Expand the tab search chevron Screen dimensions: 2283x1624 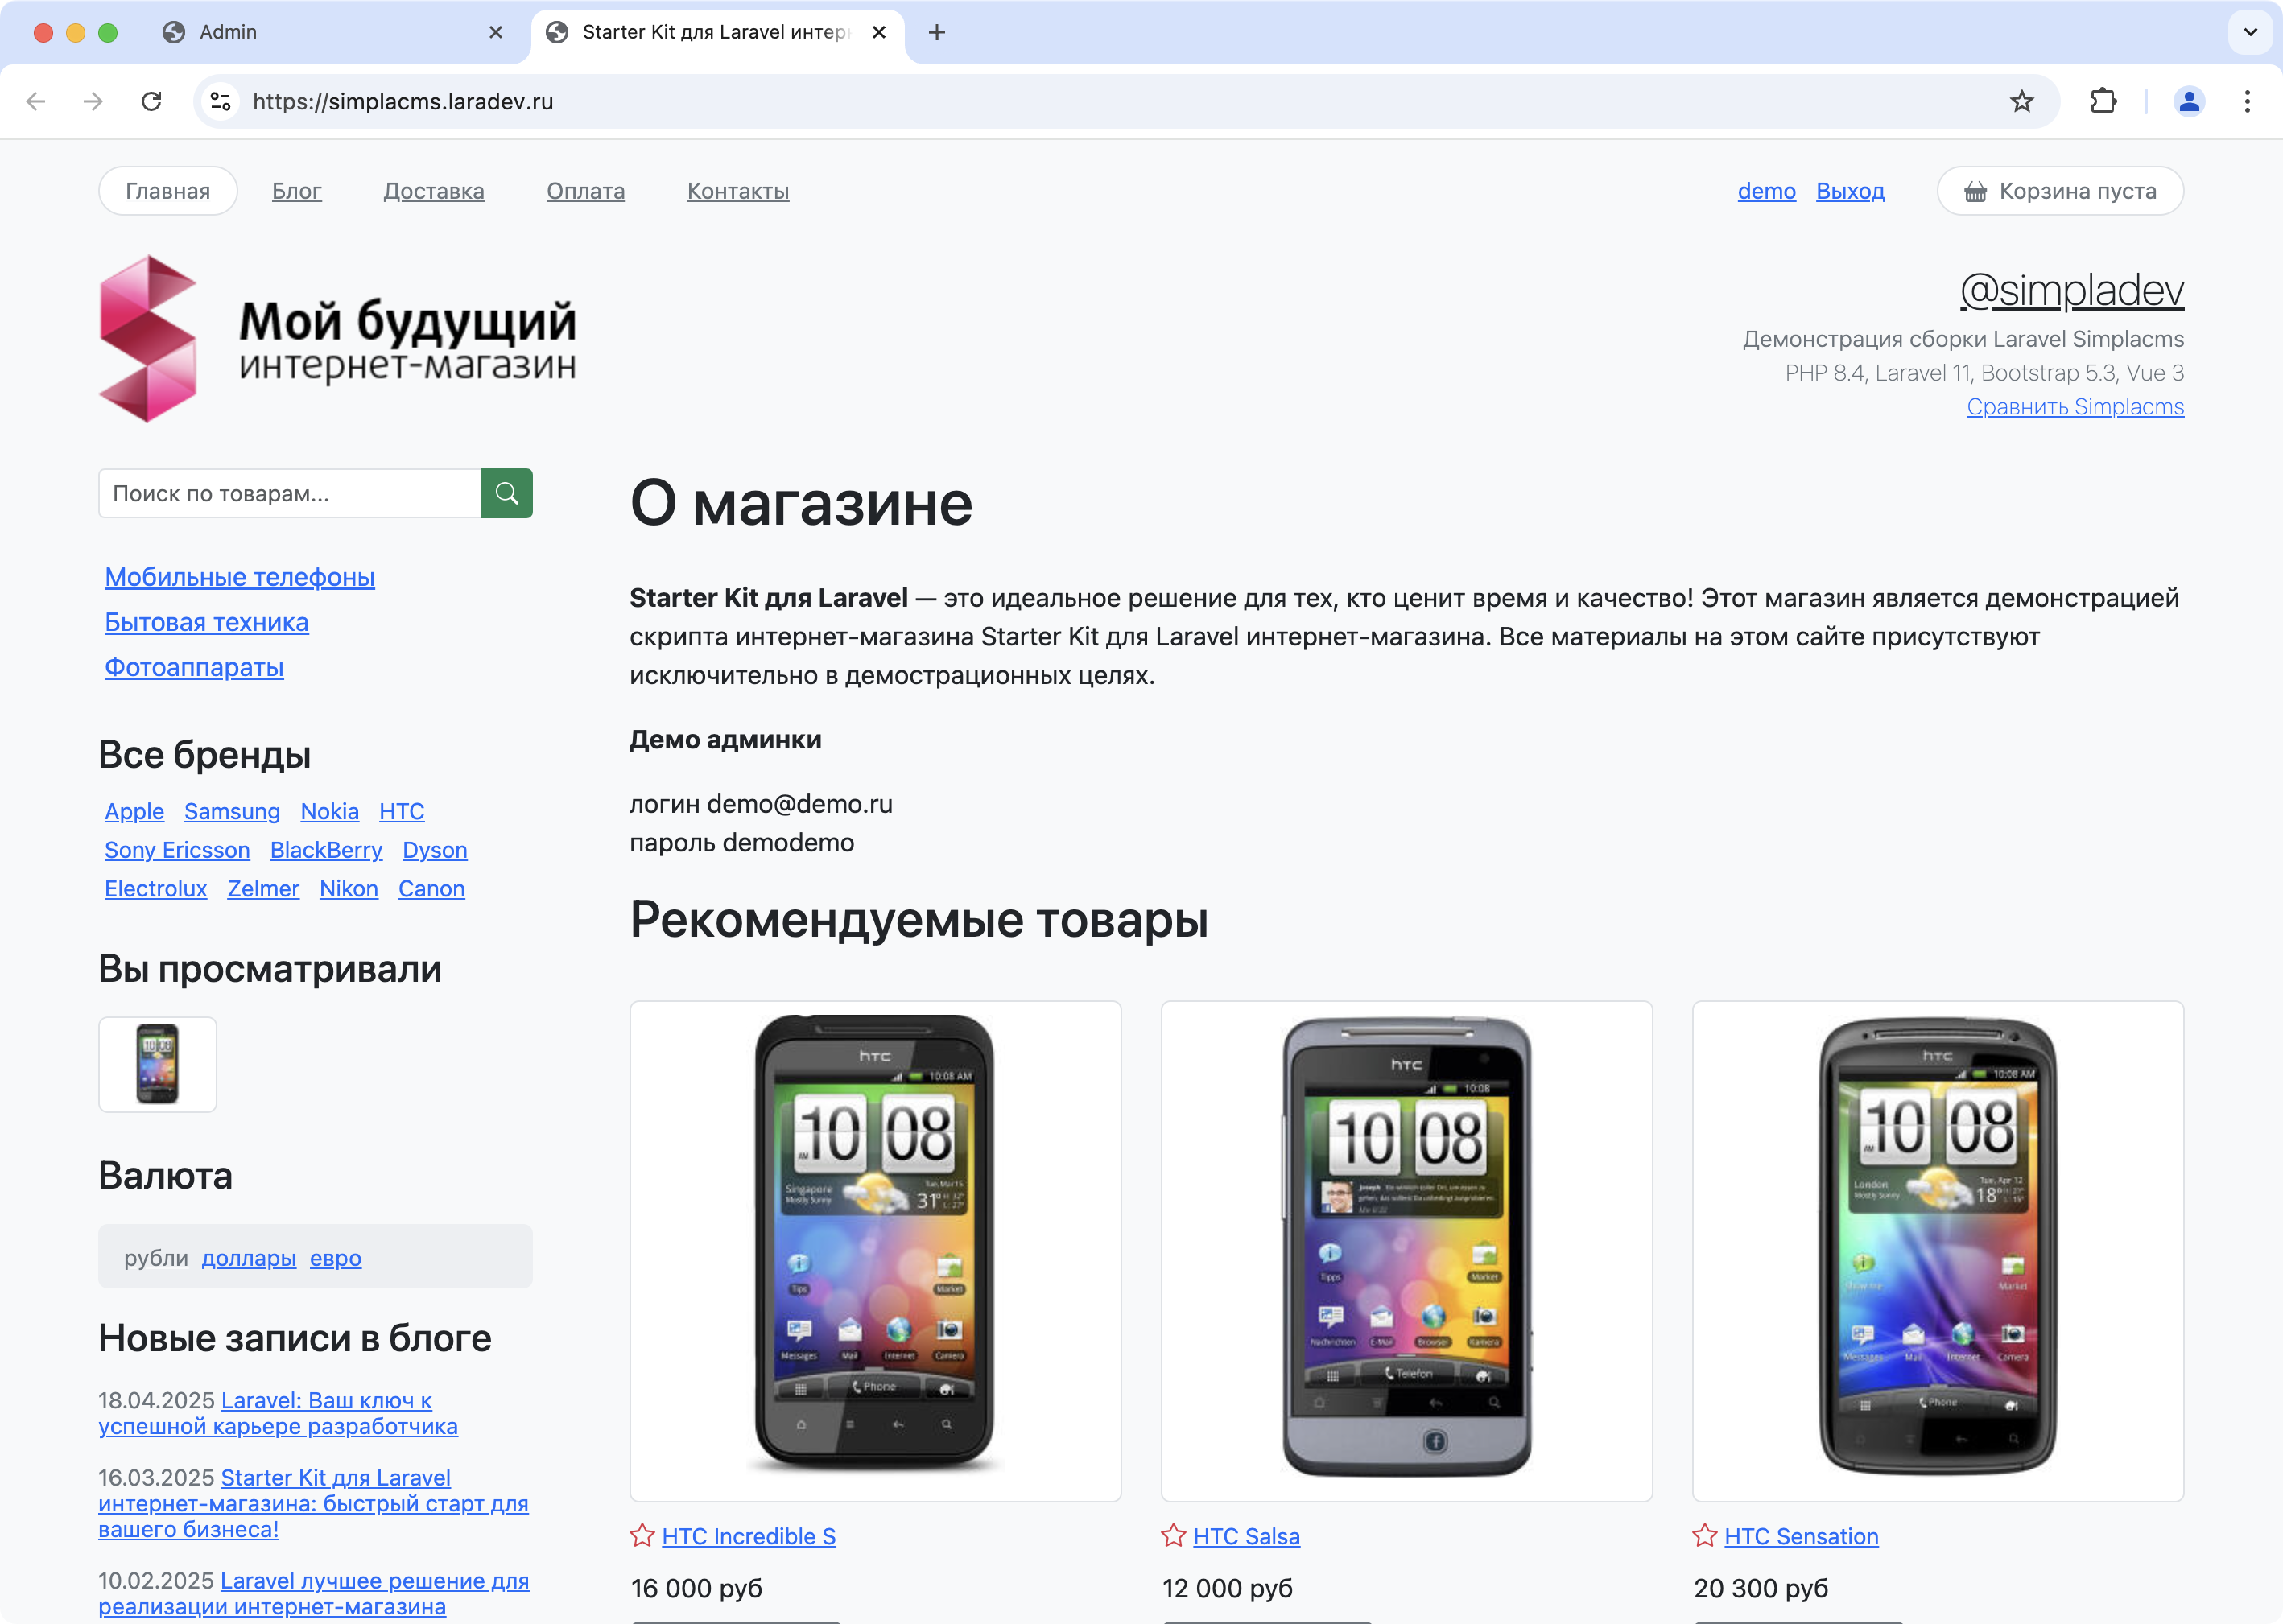click(x=2250, y=32)
